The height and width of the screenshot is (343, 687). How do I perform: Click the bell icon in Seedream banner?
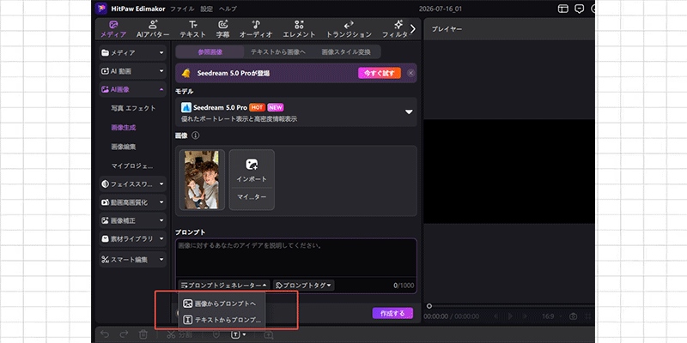(185, 73)
